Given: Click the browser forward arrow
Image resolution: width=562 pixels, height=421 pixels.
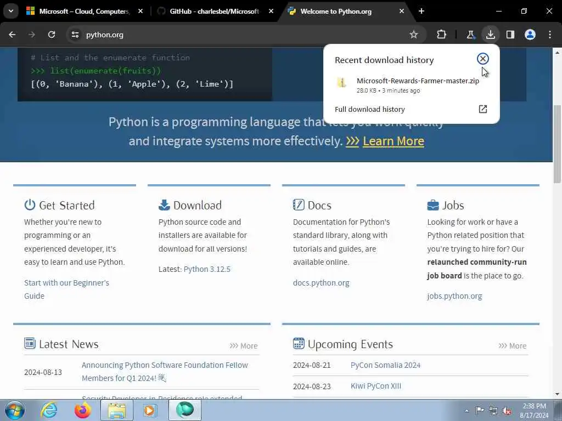Looking at the screenshot, I should tap(31, 35).
